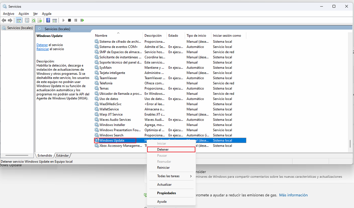
Task: Open the Ayuda menu
Action: point(46,14)
